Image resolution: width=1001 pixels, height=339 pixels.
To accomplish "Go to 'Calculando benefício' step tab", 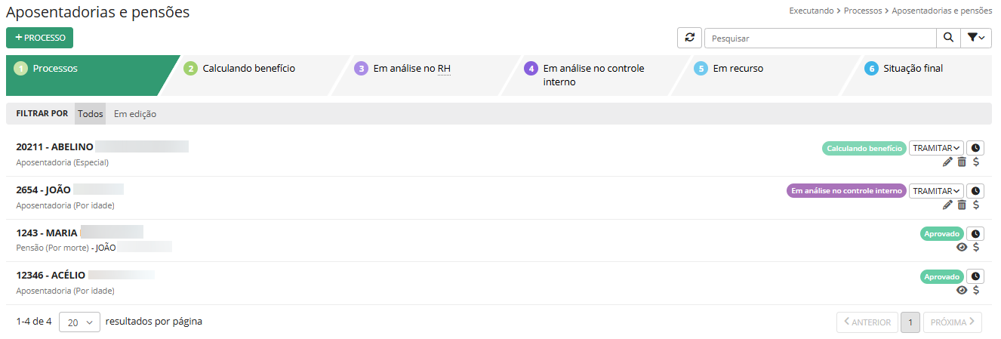I will coord(248,69).
